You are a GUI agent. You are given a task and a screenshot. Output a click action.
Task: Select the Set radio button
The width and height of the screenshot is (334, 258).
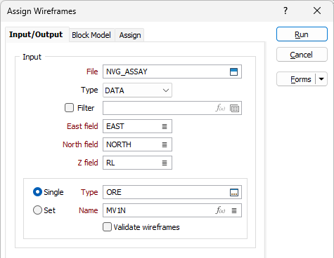point(37,210)
